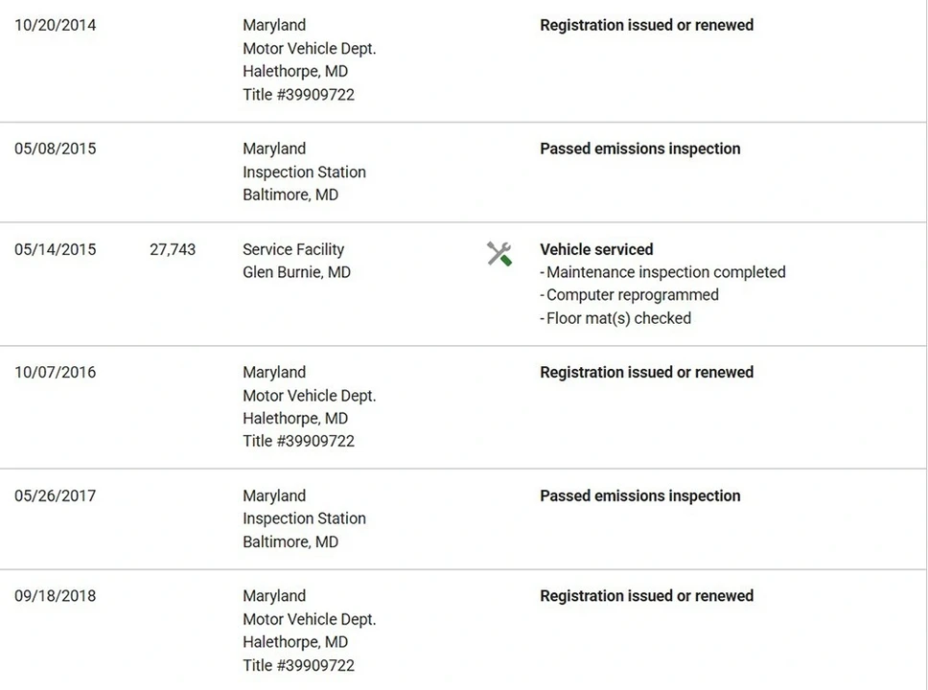This screenshot has height=690, width=928.
Task: Click Title #39909722 in 2018 row
Action: [299, 666]
